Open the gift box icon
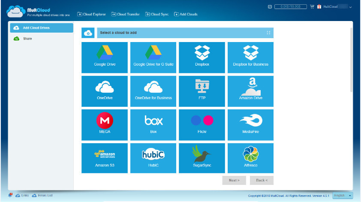The height and width of the screenshot is (202, 361). point(319,7)
